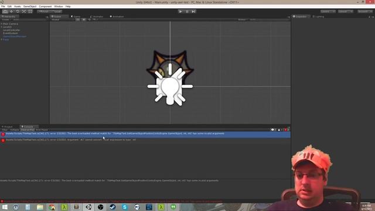Image resolution: width=375 pixels, height=211 pixels.
Task: Toggle the error filter in the Console
Action: point(287,130)
